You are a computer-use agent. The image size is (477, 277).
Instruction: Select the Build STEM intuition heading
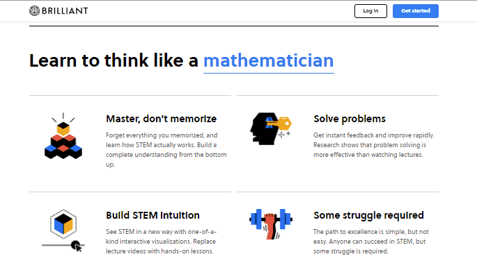coord(153,215)
